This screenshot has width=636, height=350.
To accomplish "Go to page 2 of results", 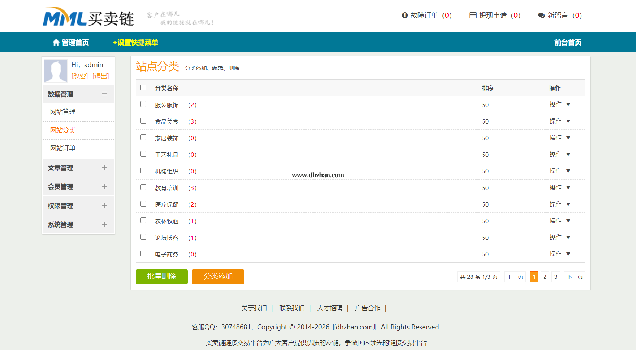I will click(x=545, y=277).
